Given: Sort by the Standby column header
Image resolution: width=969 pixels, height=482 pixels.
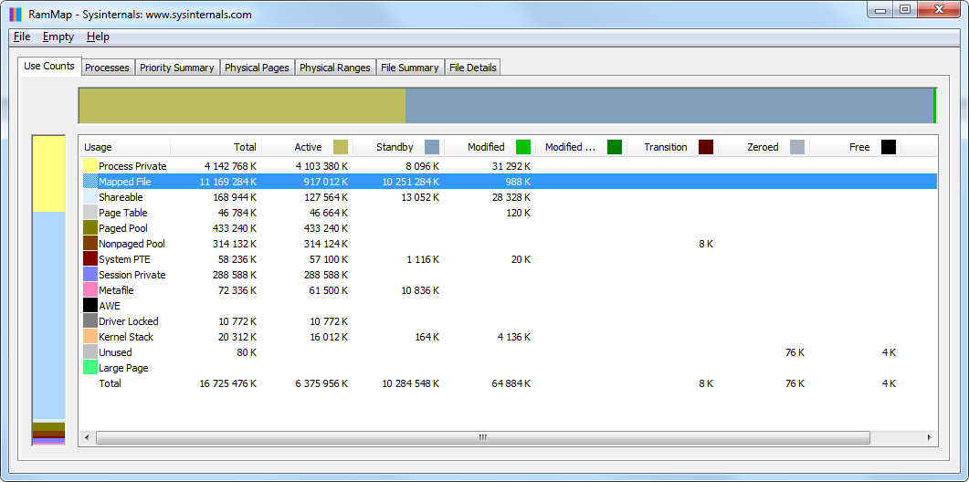Looking at the screenshot, I should coord(398,147).
